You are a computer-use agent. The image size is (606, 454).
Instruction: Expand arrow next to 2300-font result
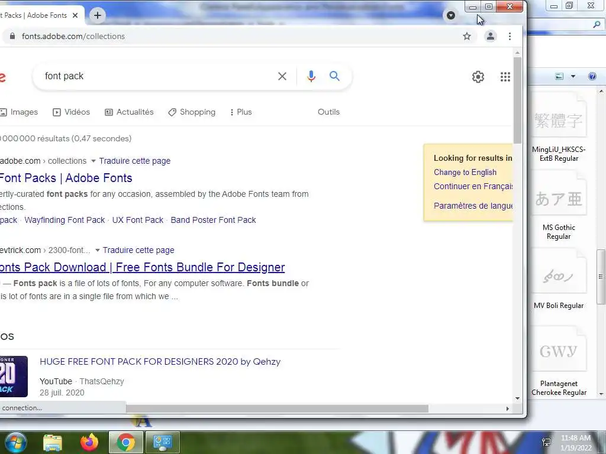pyautogui.click(x=98, y=251)
